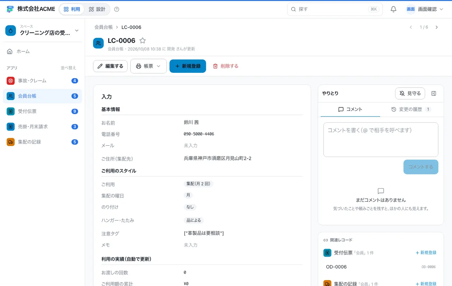Click the 革製品は要相談 value
Screen dimensions: 452x286
[x=204, y=233]
